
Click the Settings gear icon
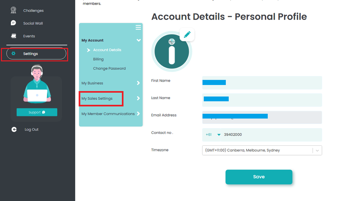coord(14,53)
